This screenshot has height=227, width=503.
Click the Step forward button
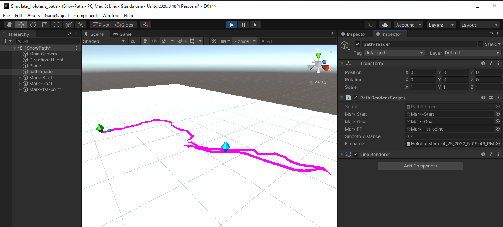click(x=255, y=25)
